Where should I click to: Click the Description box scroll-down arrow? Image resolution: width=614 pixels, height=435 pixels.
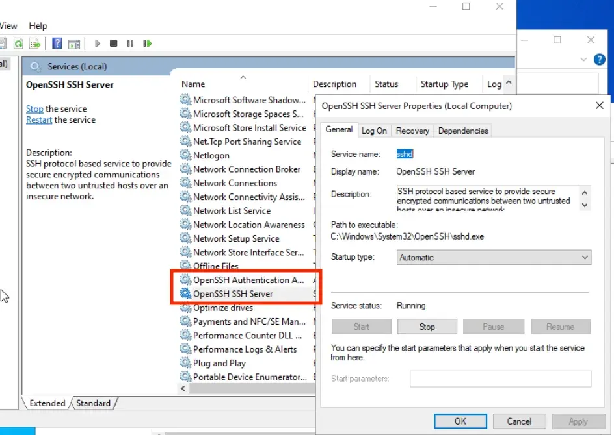(585, 205)
